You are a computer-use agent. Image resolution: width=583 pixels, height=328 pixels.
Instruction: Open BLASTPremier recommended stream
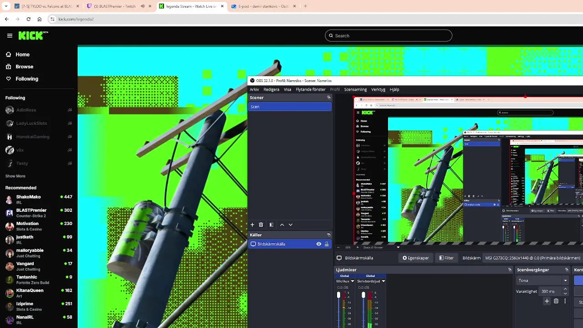[39, 213]
